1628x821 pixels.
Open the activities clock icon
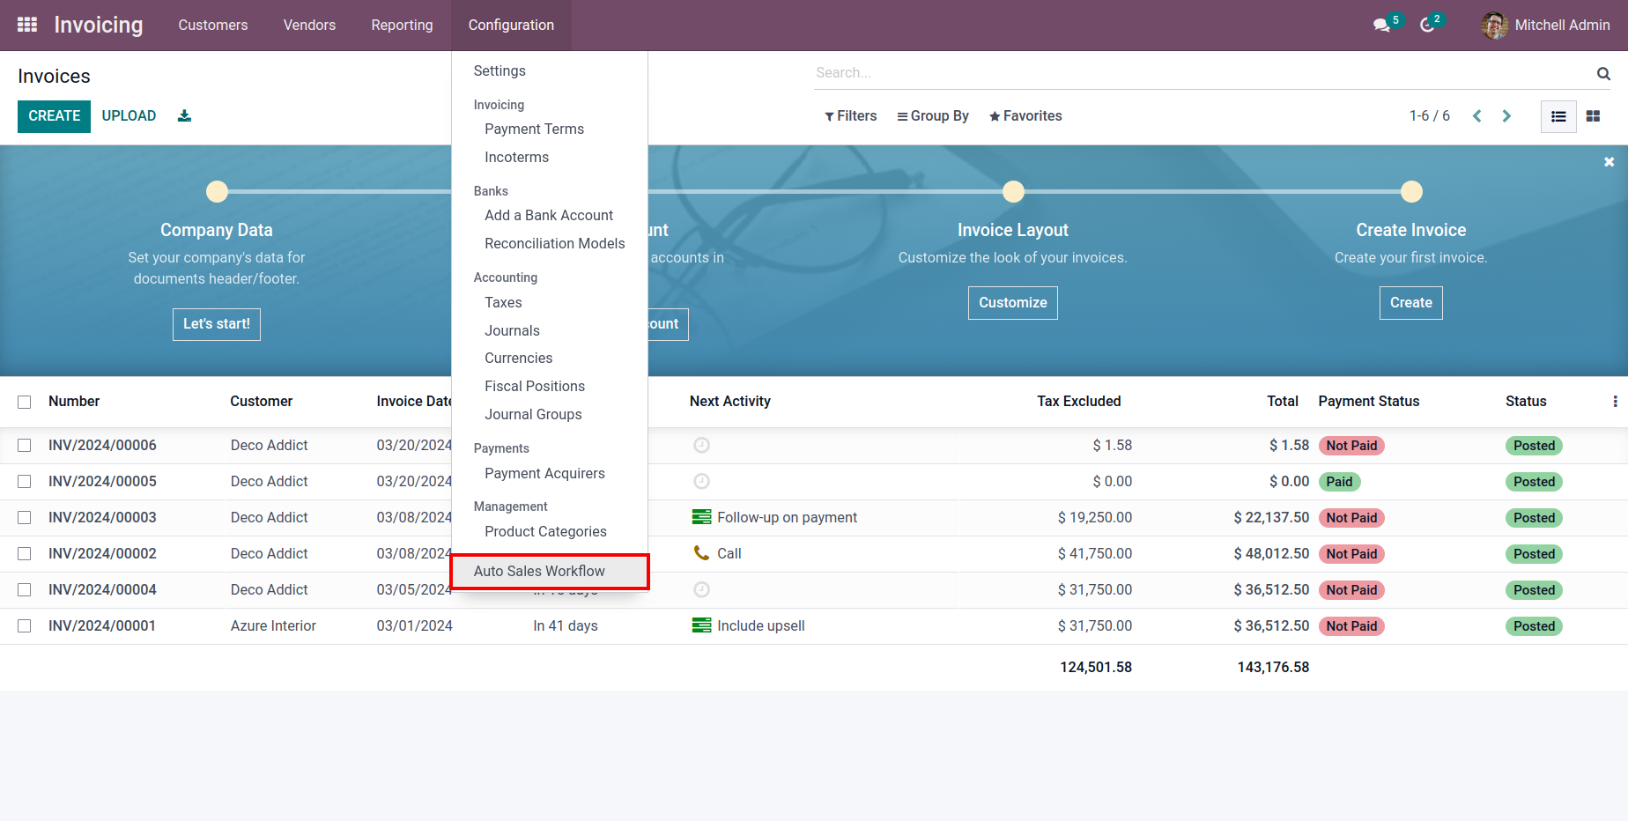coord(1427,25)
